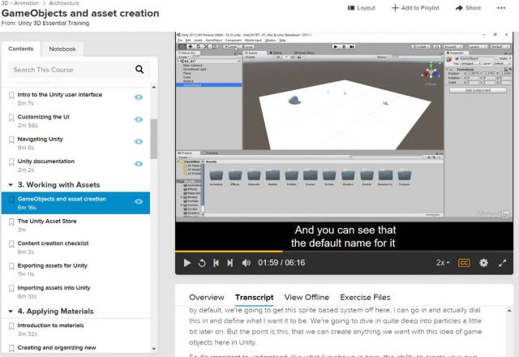Click contents list scroll down arrow
This screenshot has height=357, width=519.
click(x=153, y=349)
